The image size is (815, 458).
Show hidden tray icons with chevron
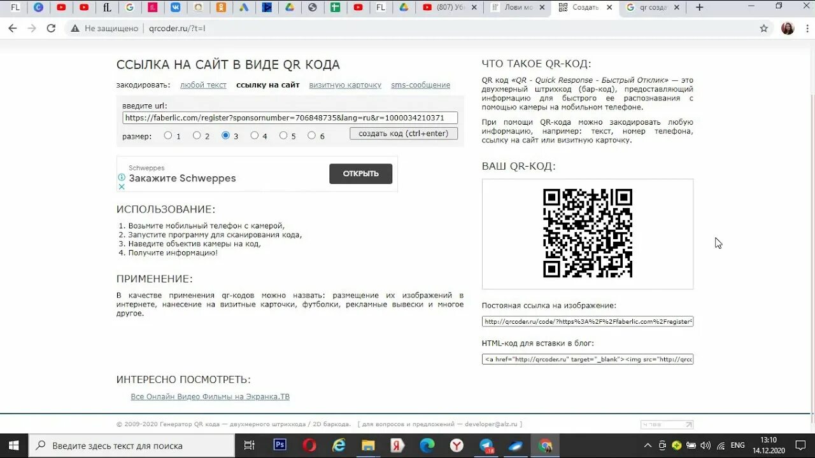tap(648, 445)
